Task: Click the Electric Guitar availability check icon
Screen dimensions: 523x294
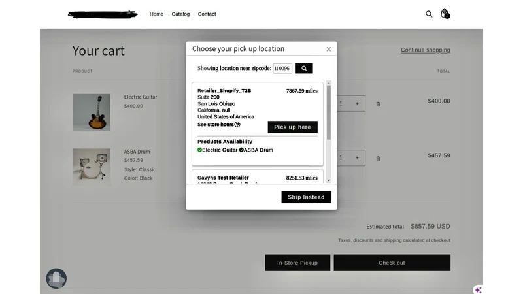Action: [199, 150]
